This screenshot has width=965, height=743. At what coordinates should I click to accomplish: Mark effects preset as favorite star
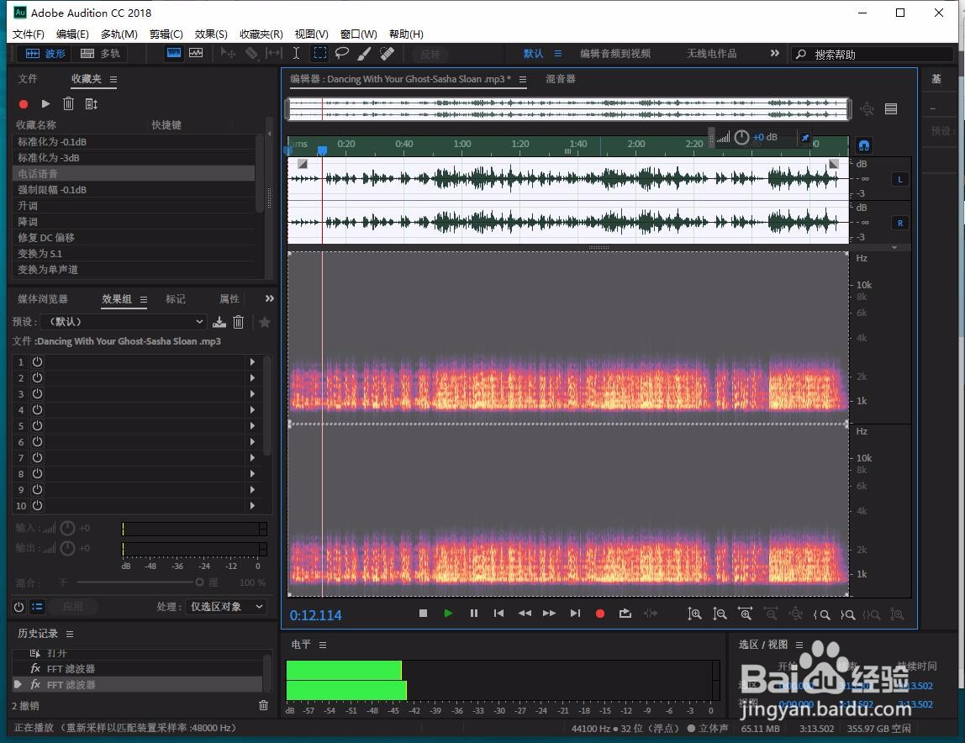pyautogui.click(x=265, y=322)
